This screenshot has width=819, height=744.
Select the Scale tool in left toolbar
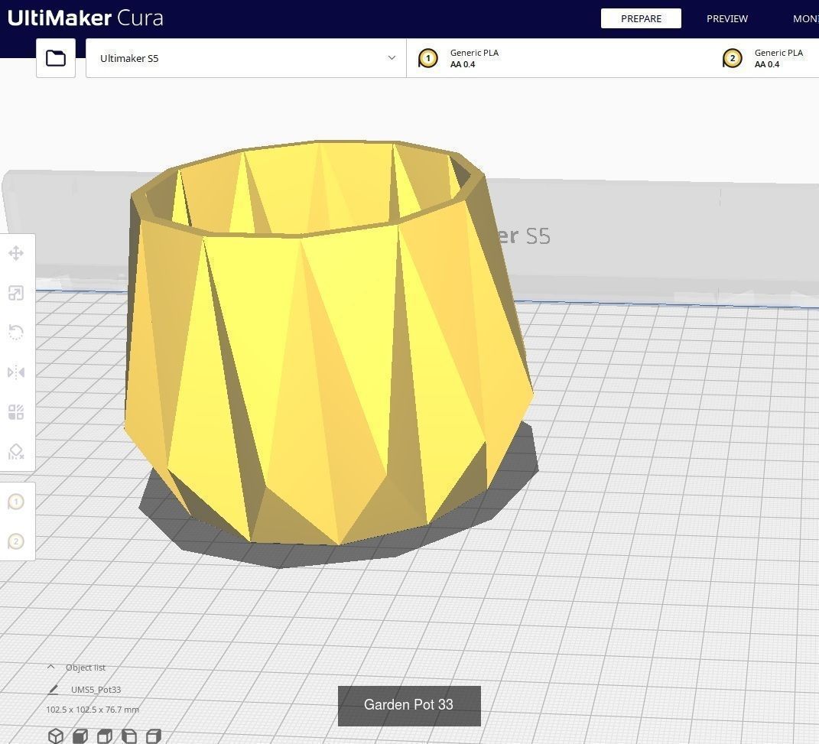(x=15, y=294)
